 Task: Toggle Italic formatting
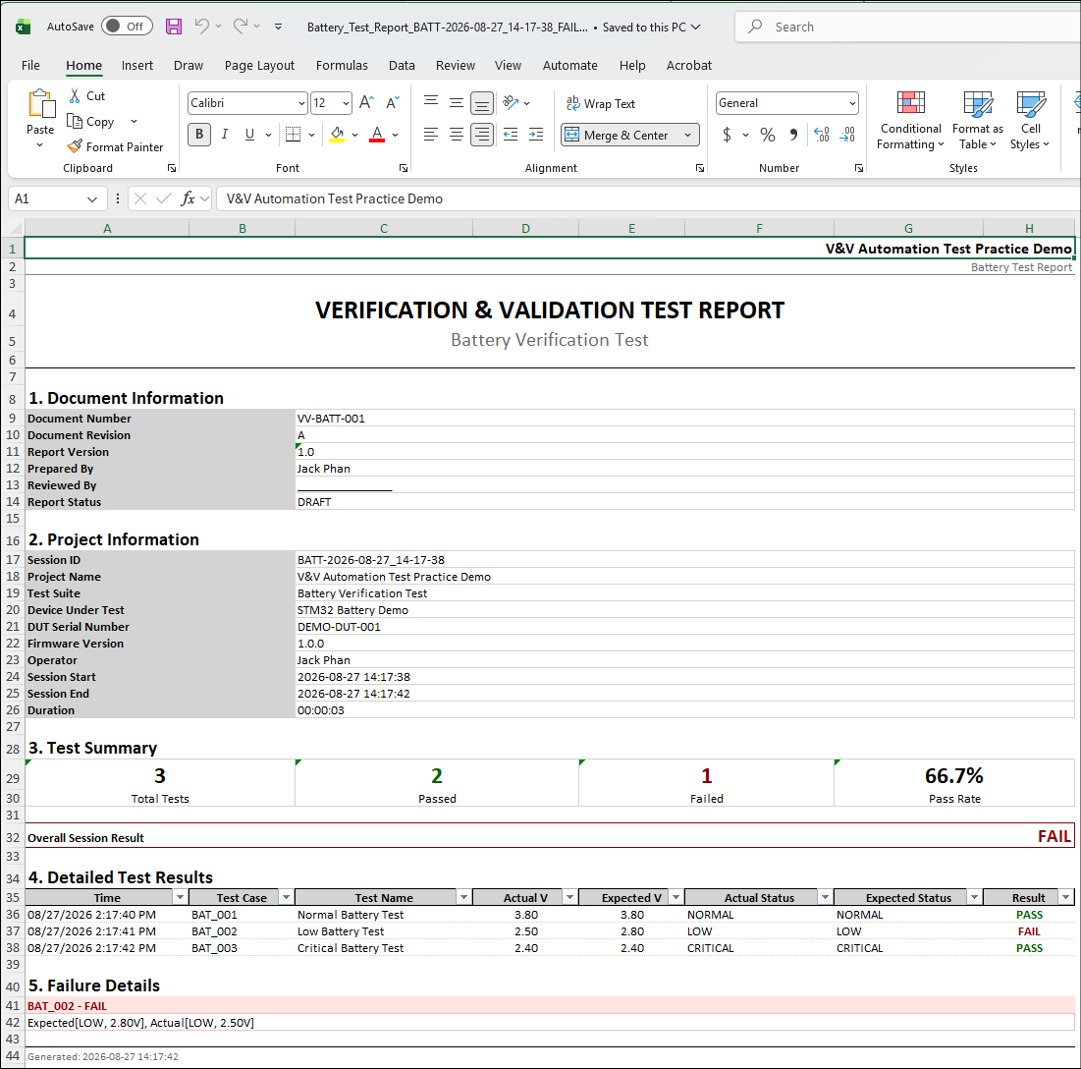point(225,135)
